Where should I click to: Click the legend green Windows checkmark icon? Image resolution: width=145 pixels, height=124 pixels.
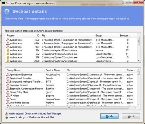tap(7, 118)
